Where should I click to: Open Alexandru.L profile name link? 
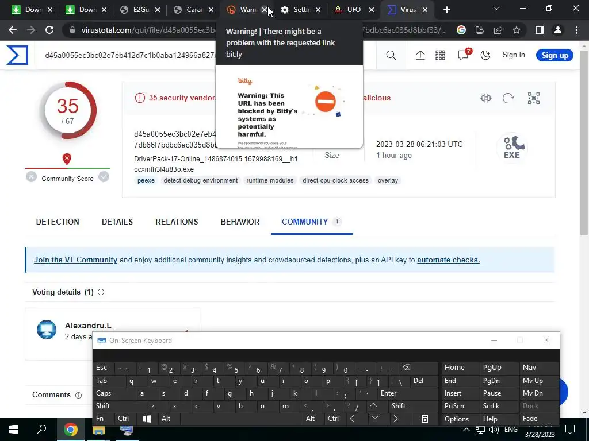coord(88,326)
